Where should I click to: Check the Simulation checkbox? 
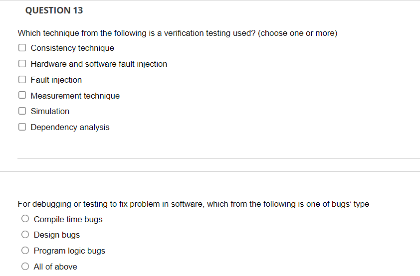click(22, 111)
